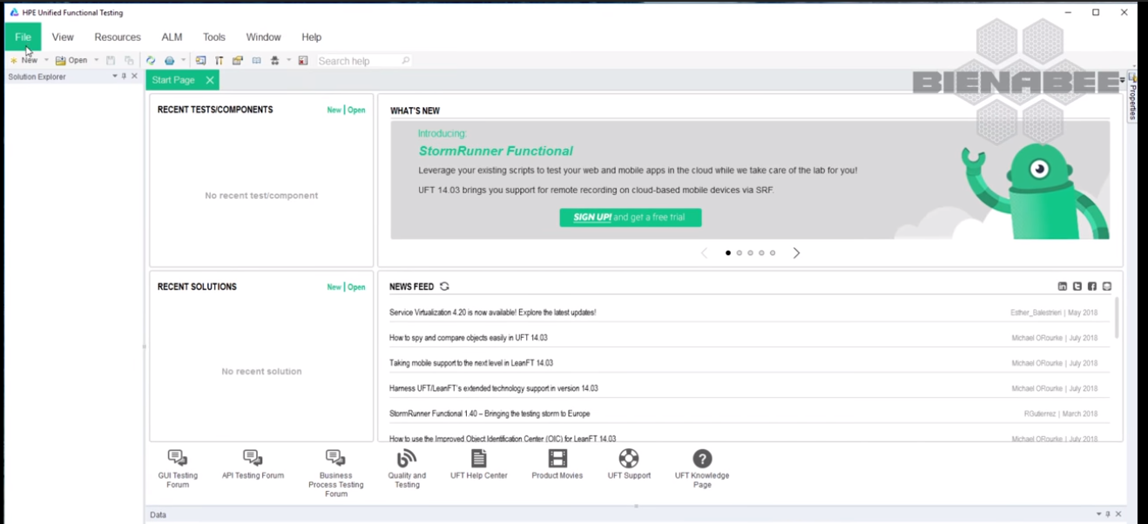Open the Help menu
This screenshot has height=524, width=1148.
[x=312, y=37]
